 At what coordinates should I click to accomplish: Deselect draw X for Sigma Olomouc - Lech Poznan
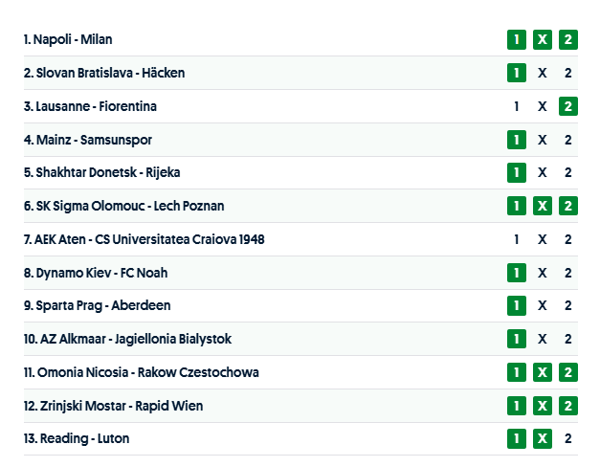coord(542,206)
